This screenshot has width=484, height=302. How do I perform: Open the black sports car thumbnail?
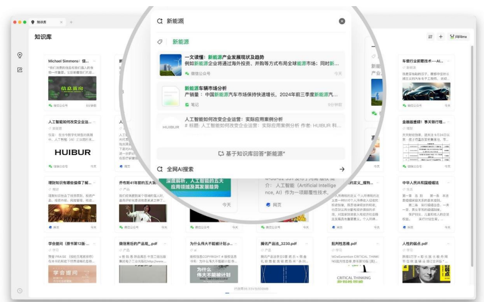click(x=426, y=91)
